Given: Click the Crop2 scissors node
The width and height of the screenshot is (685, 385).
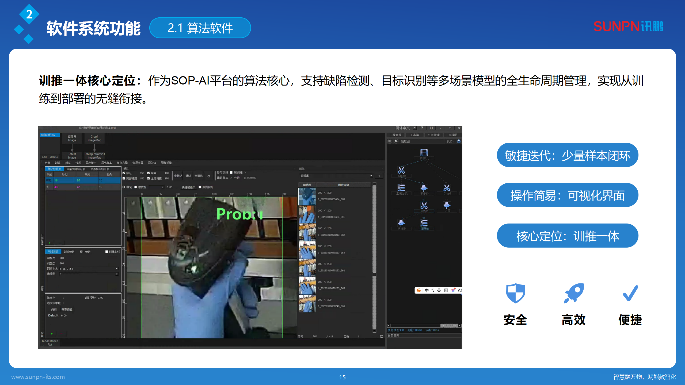Looking at the screenshot, I should tap(447, 187).
